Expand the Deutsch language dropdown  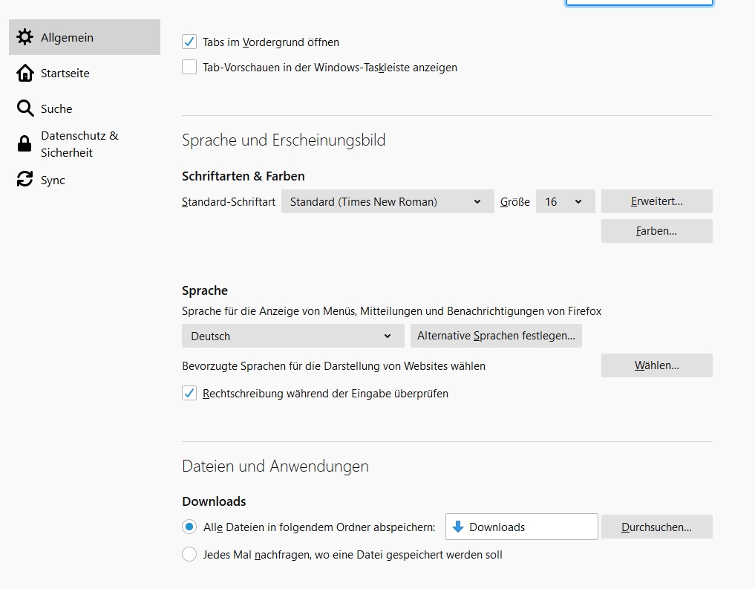click(292, 336)
